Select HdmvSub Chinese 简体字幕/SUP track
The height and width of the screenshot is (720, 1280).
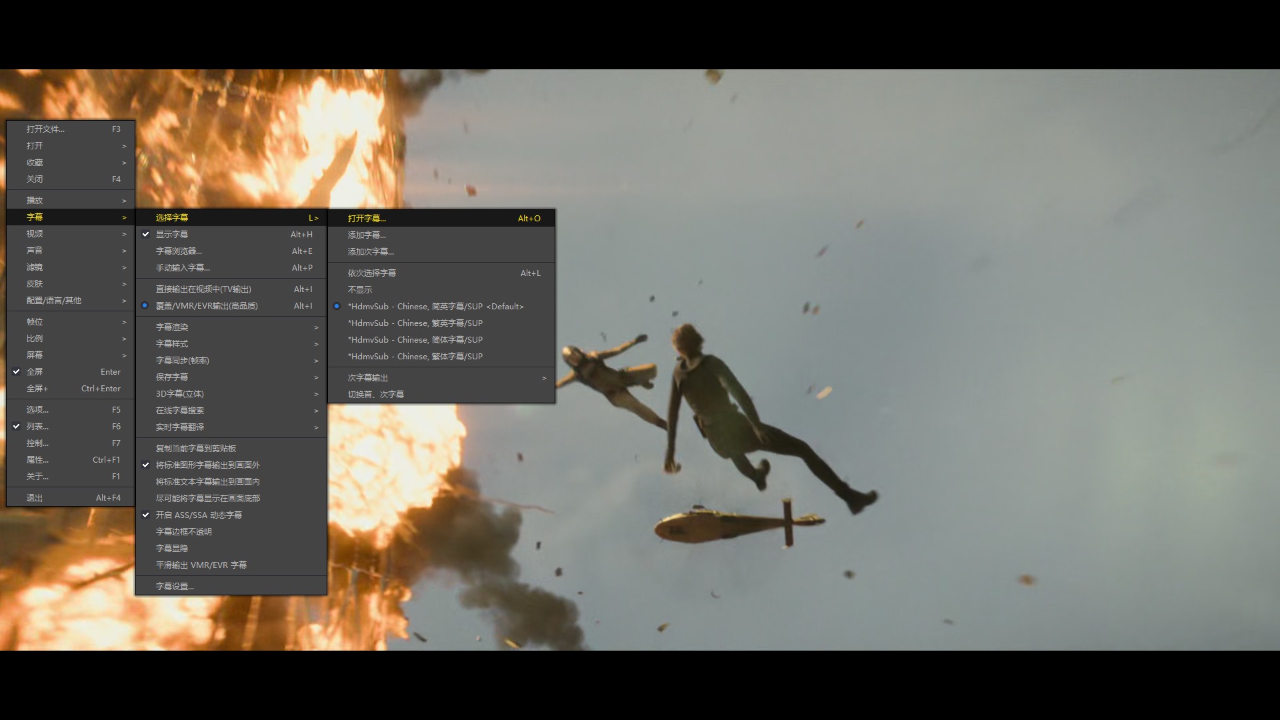pos(415,340)
